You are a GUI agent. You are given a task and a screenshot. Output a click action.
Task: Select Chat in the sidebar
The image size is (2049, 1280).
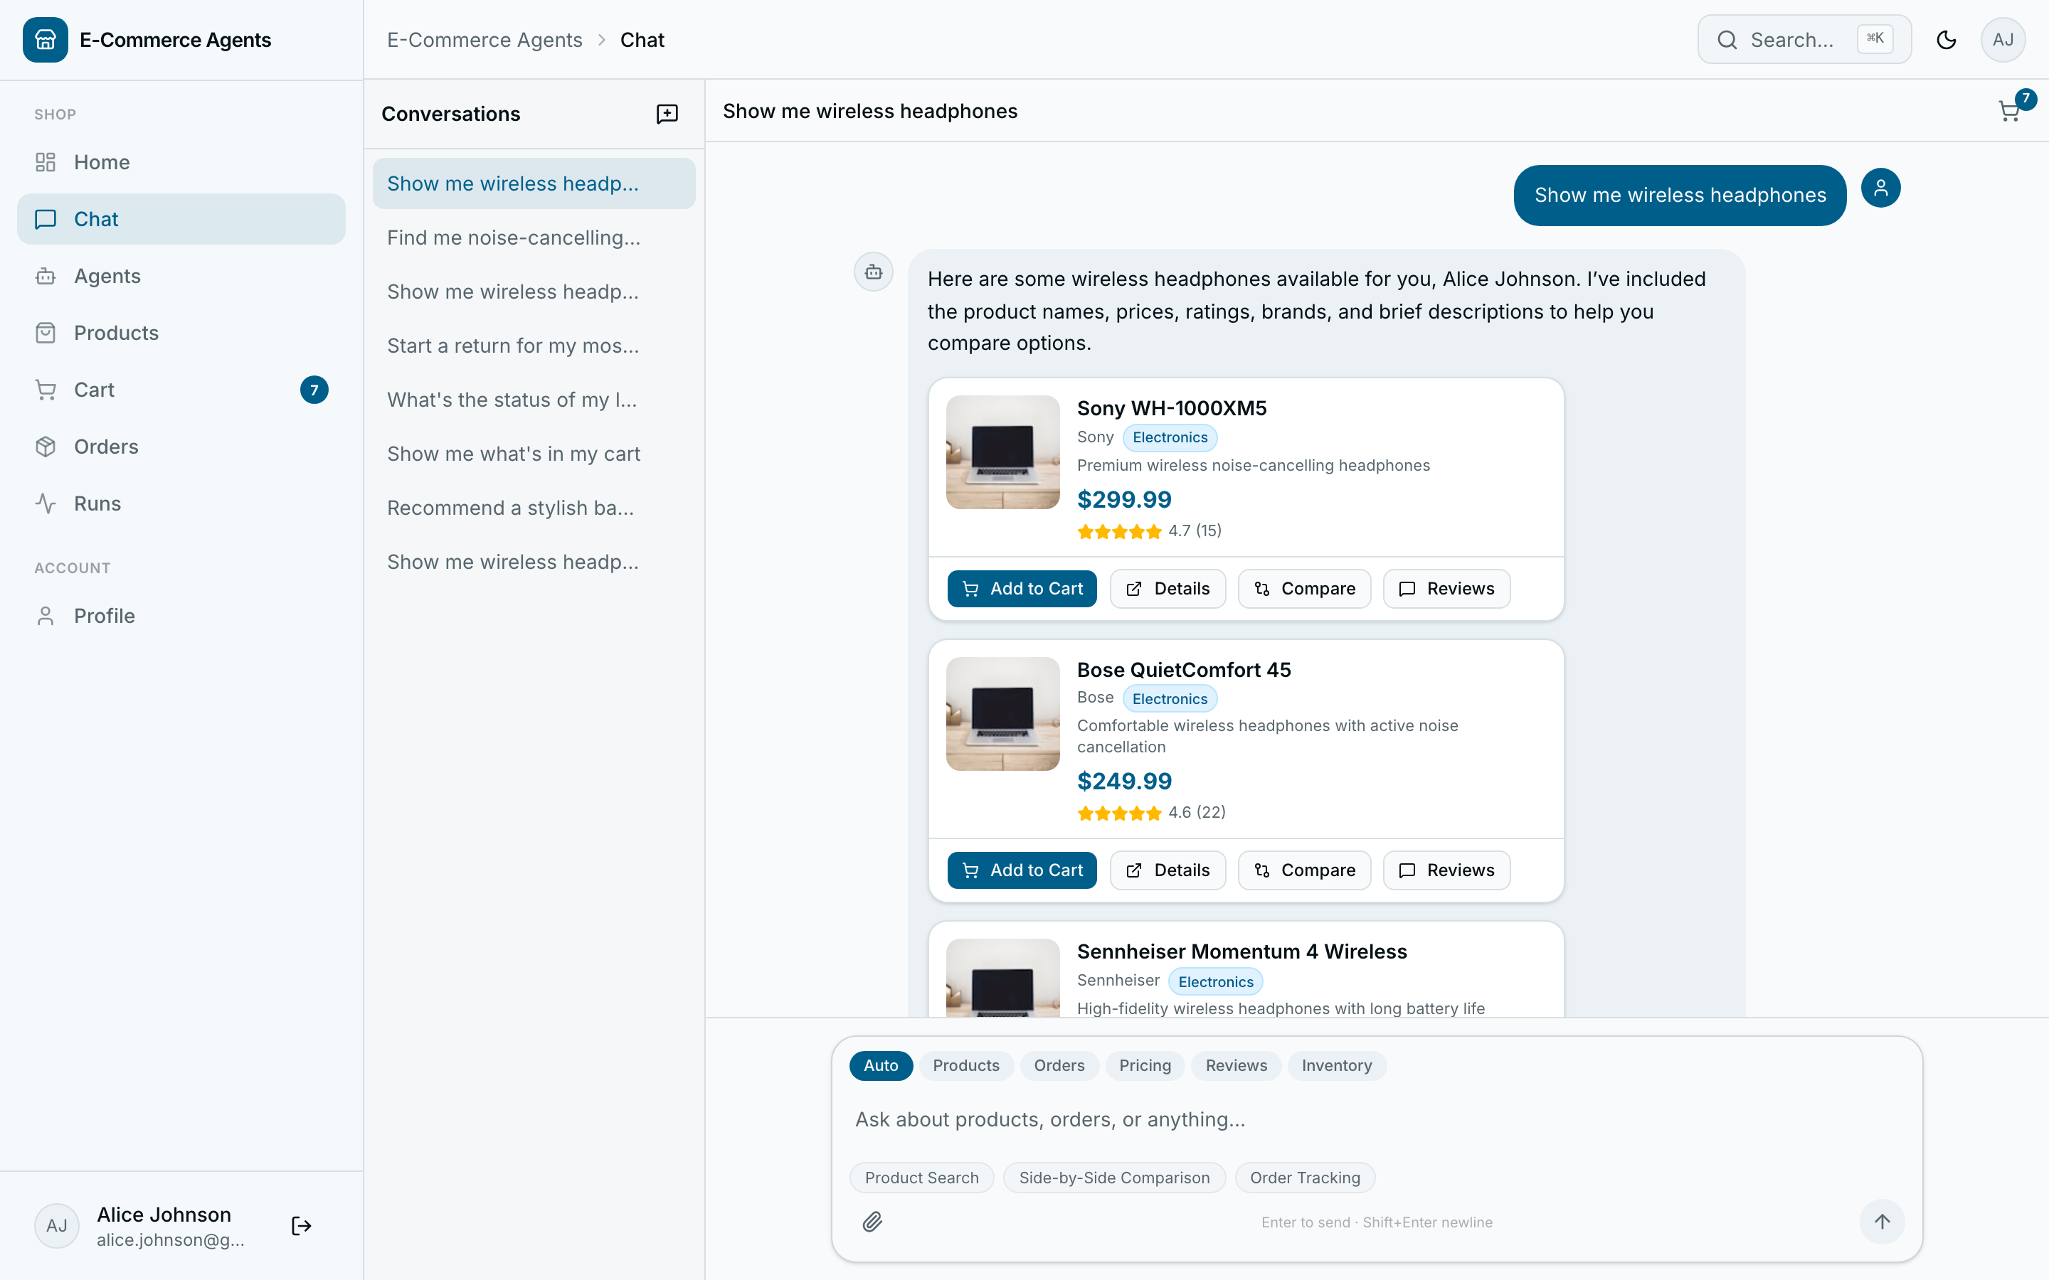tap(181, 219)
